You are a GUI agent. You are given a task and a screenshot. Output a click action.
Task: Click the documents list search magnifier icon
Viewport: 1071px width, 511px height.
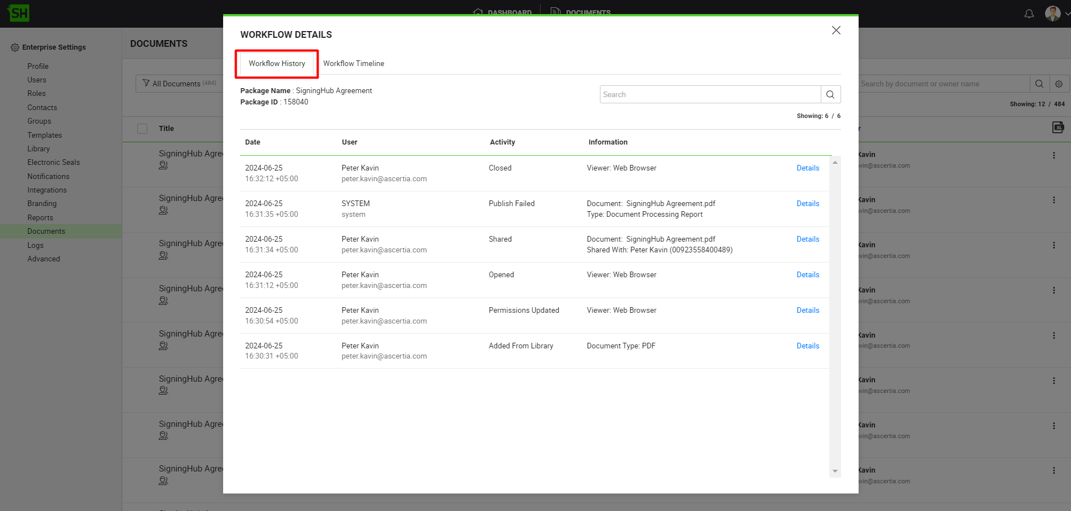[x=1039, y=84]
